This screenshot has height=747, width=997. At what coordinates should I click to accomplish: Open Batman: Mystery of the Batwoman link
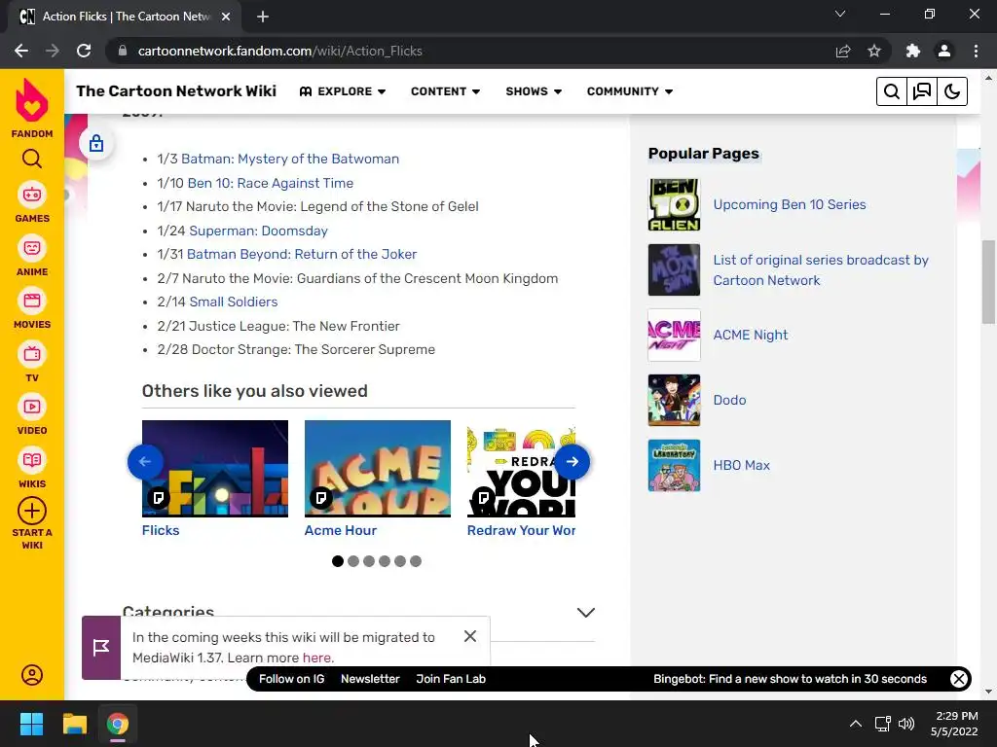(290, 159)
